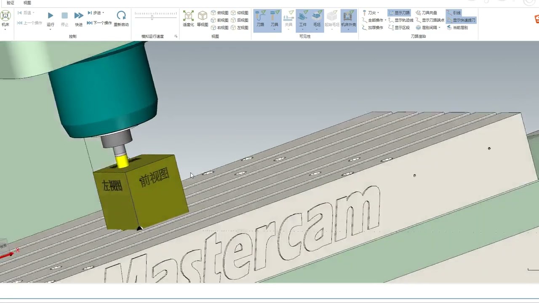Toggle 引线 lead lines

454,13
